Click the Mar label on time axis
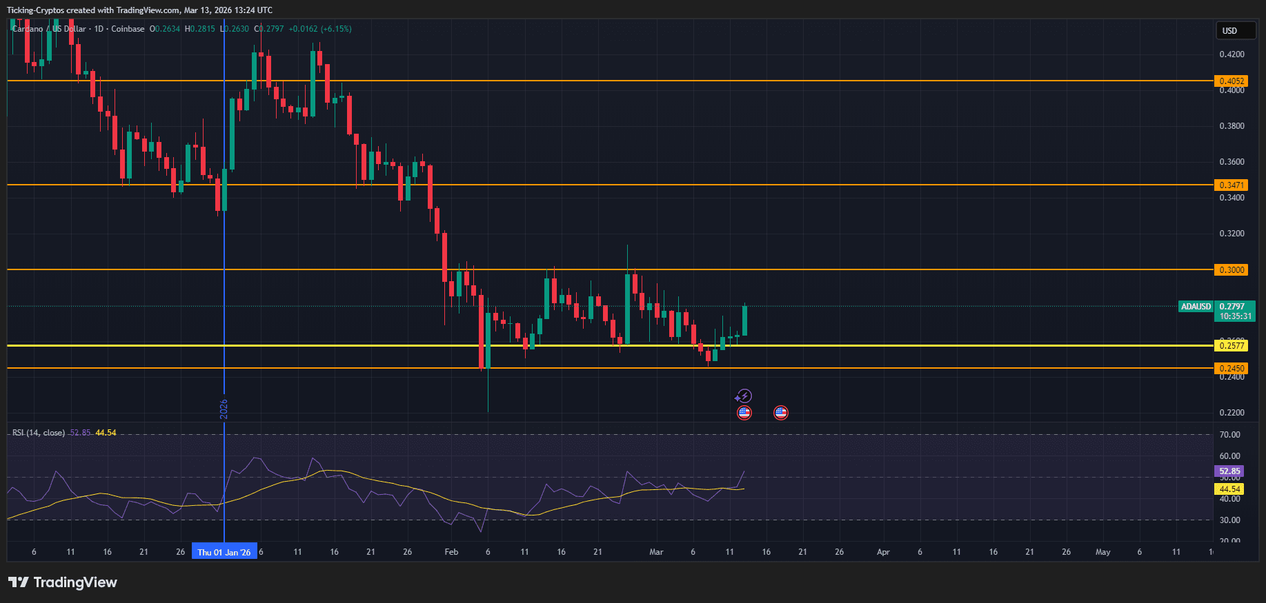Image resolution: width=1266 pixels, height=603 pixels. click(656, 552)
